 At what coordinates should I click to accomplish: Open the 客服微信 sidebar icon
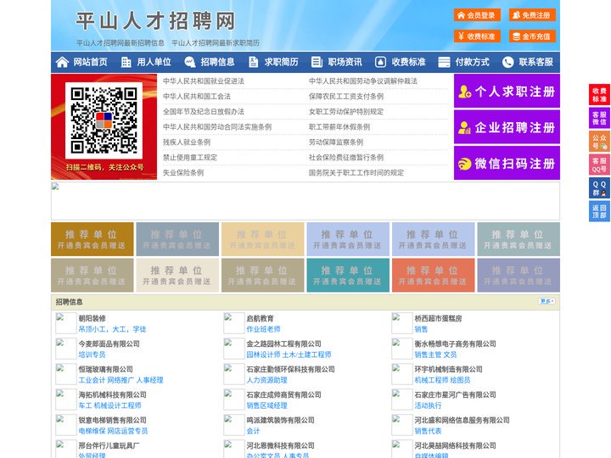pyautogui.click(x=599, y=118)
